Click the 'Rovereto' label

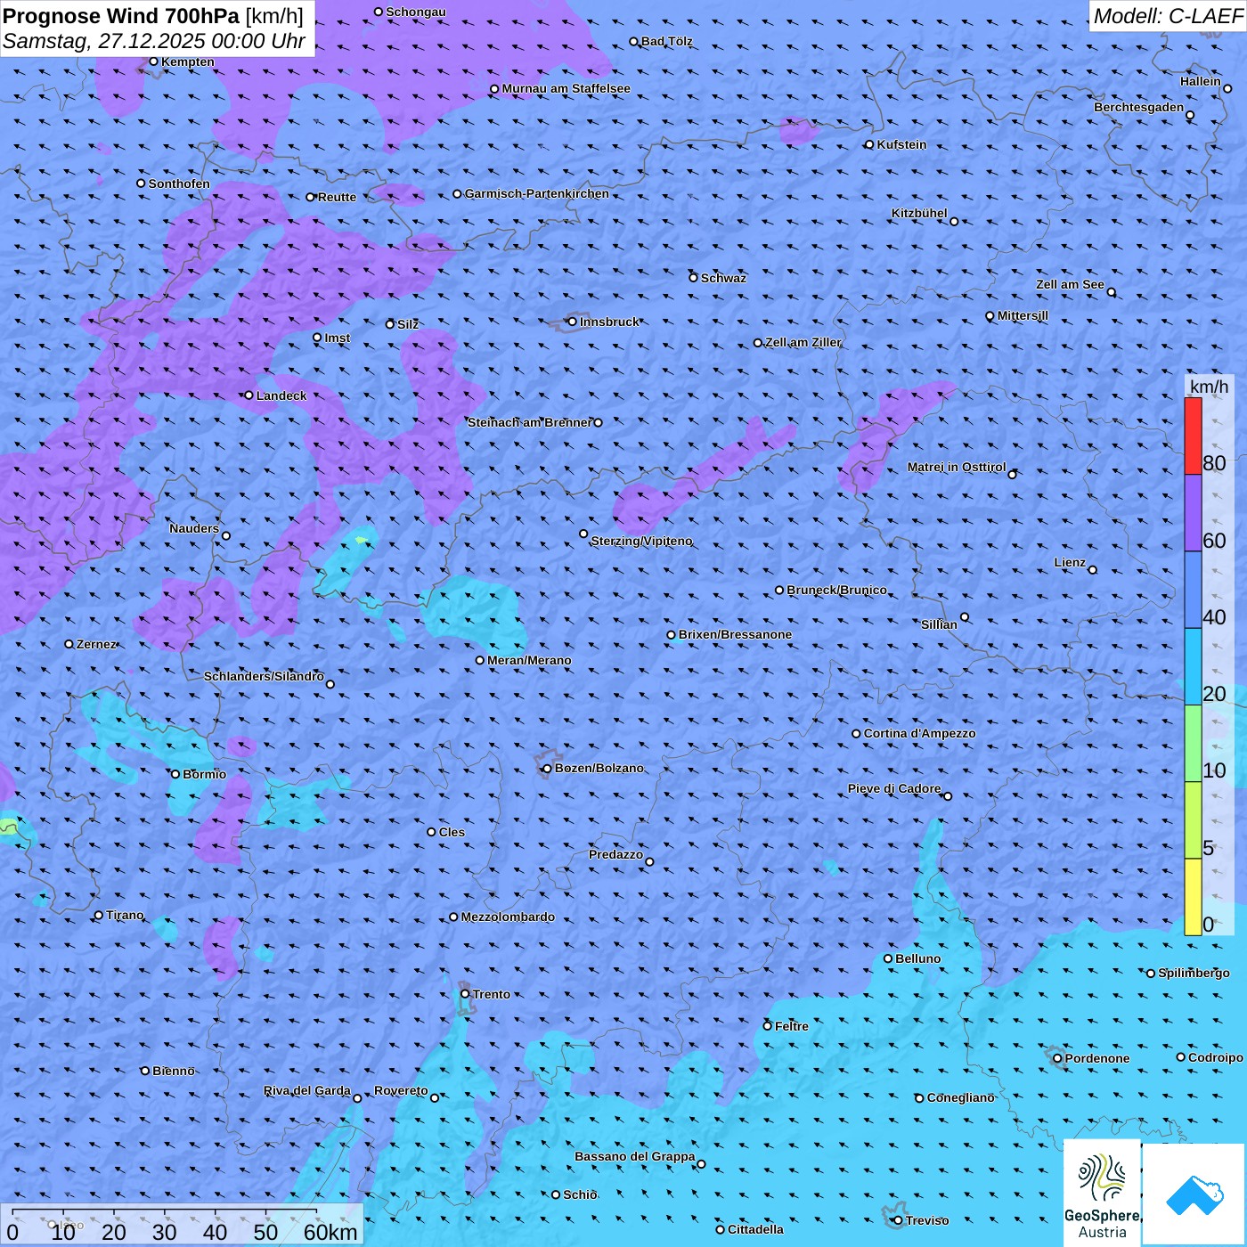pos(401,1090)
